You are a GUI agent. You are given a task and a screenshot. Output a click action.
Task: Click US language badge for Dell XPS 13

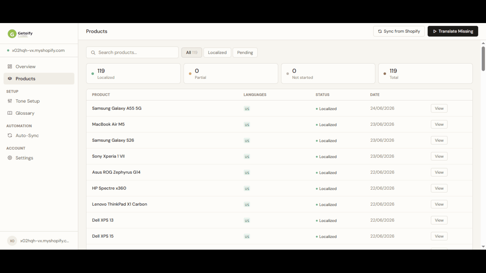click(247, 221)
